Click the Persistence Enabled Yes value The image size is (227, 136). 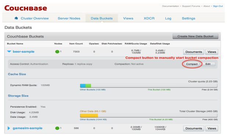(43, 107)
